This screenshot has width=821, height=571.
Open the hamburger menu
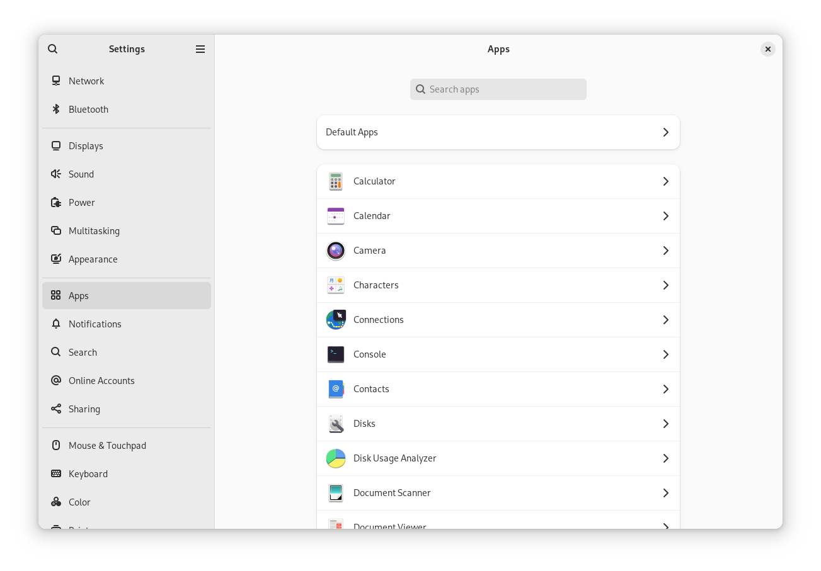[x=200, y=48]
